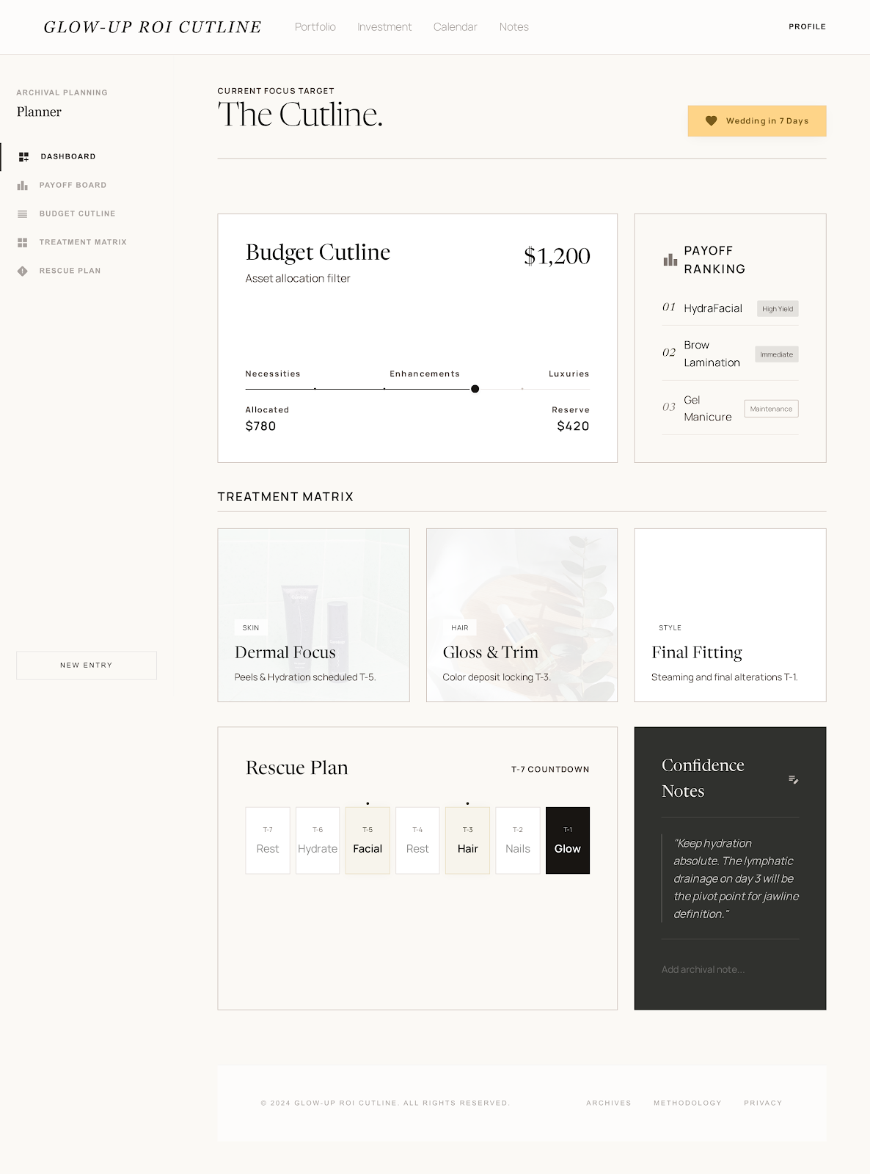Click the heart icon in wedding badge
The image size is (870, 1174).
pos(711,121)
